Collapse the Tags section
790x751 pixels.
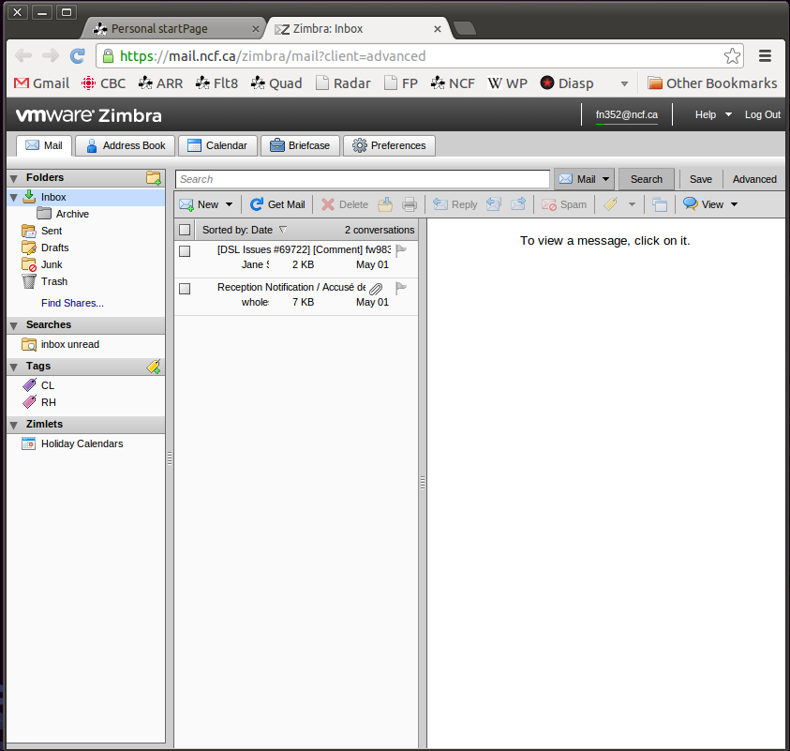point(14,367)
